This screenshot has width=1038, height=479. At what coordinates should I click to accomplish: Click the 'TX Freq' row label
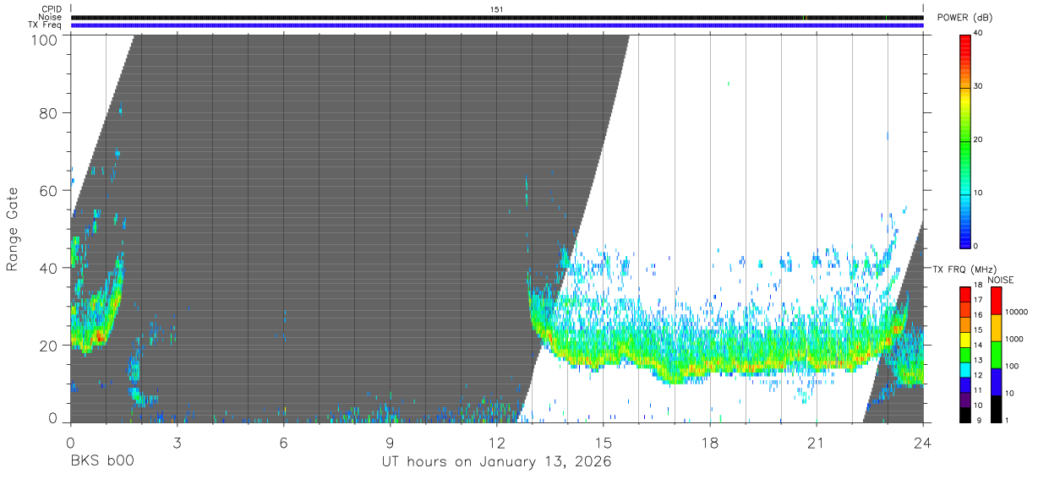pyautogui.click(x=45, y=25)
